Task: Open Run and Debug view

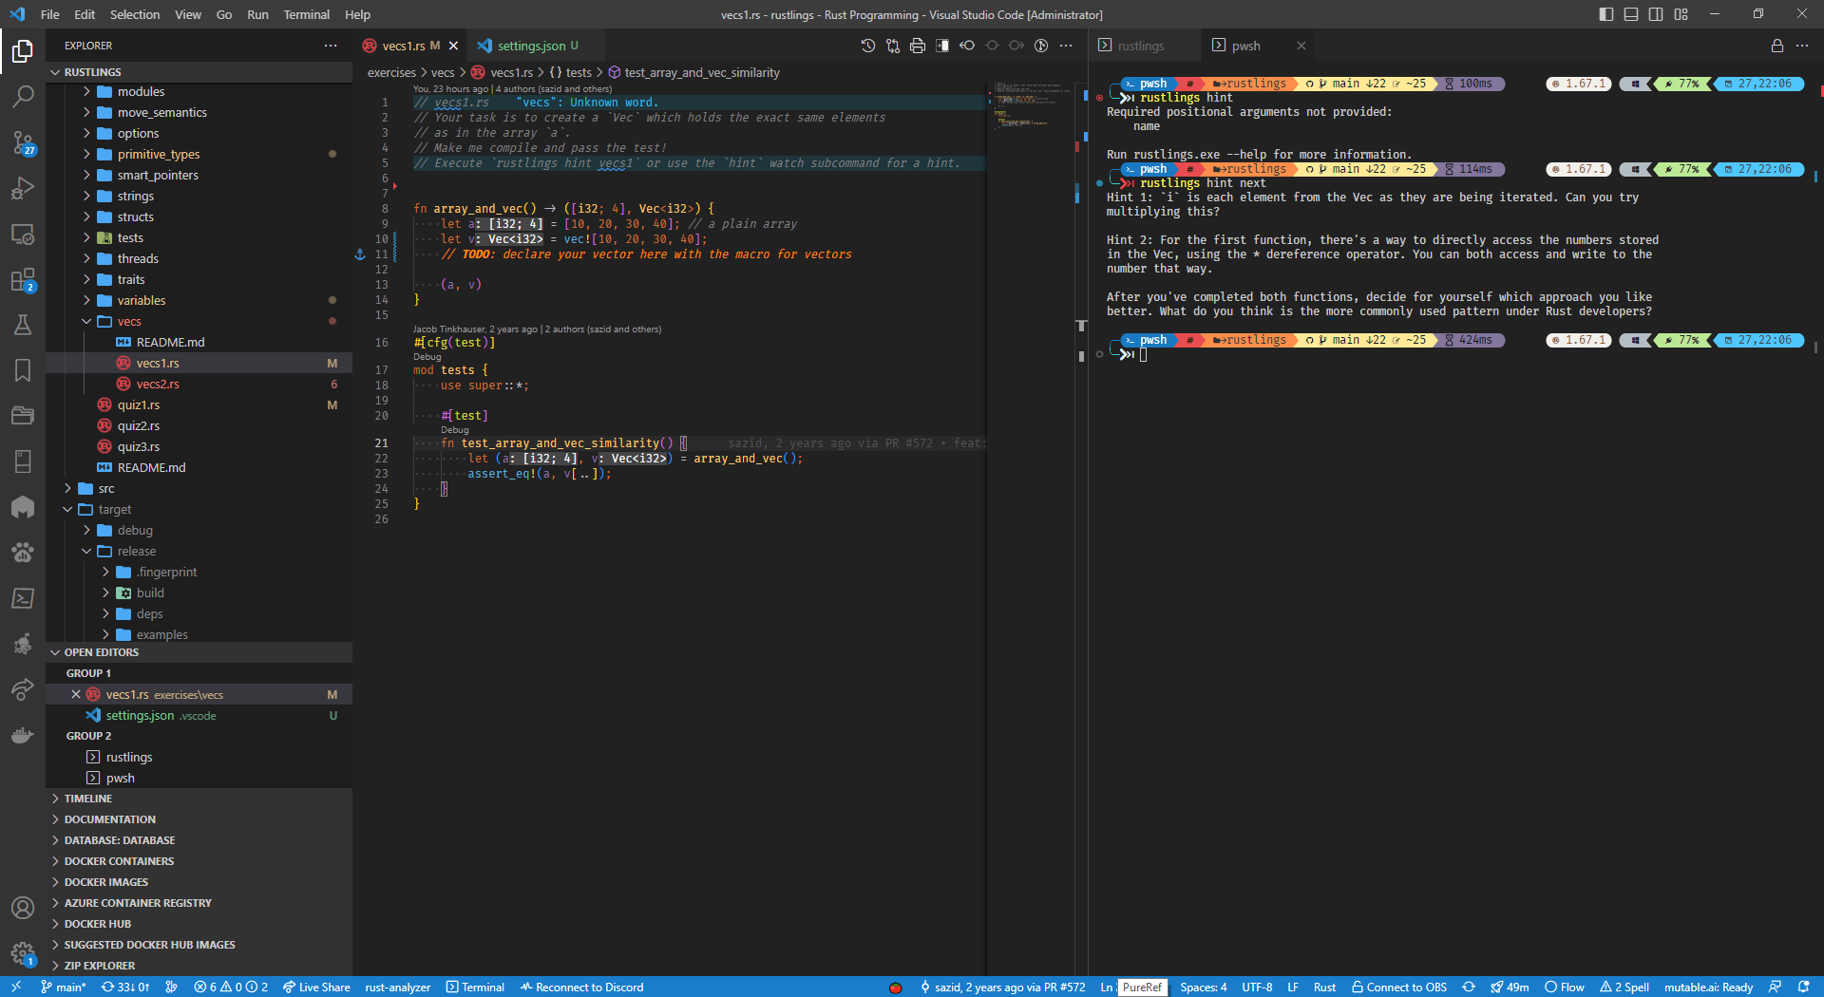Action: (23, 188)
